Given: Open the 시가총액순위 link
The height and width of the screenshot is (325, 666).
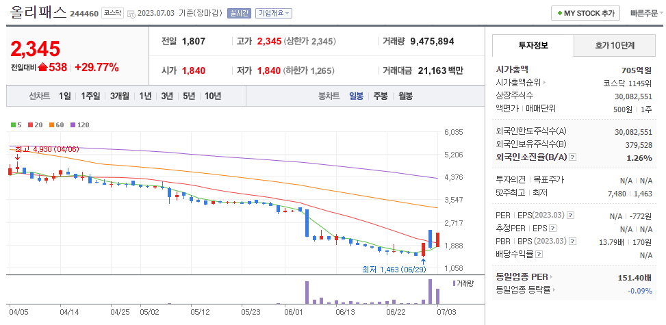Looking at the screenshot, I should tap(521, 82).
